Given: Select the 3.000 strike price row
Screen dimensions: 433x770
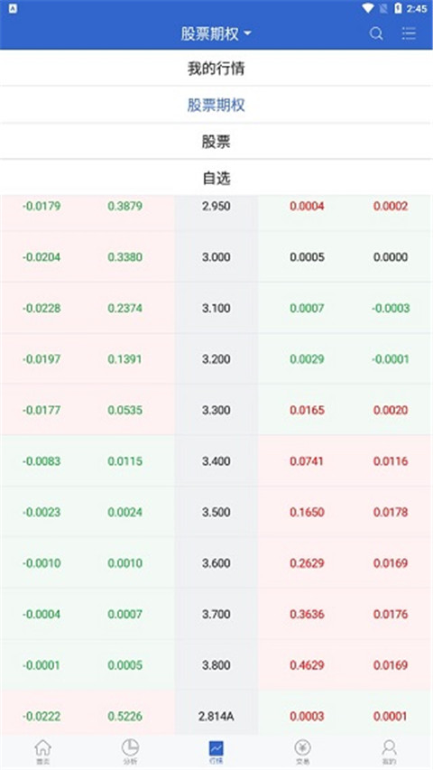Looking at the screenshot, I should [216, 257].
